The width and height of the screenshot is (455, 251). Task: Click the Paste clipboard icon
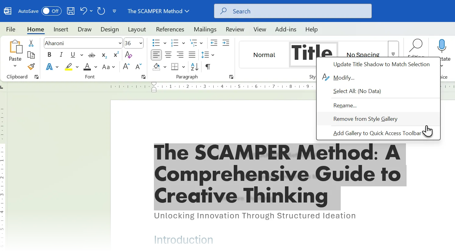(x=16, y=47)
